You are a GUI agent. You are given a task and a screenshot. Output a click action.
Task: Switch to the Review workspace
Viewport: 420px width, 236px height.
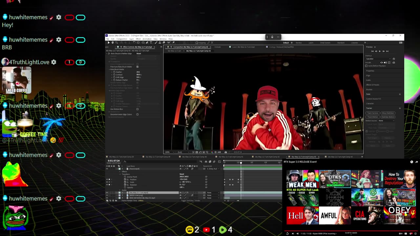tap(299, 43)
